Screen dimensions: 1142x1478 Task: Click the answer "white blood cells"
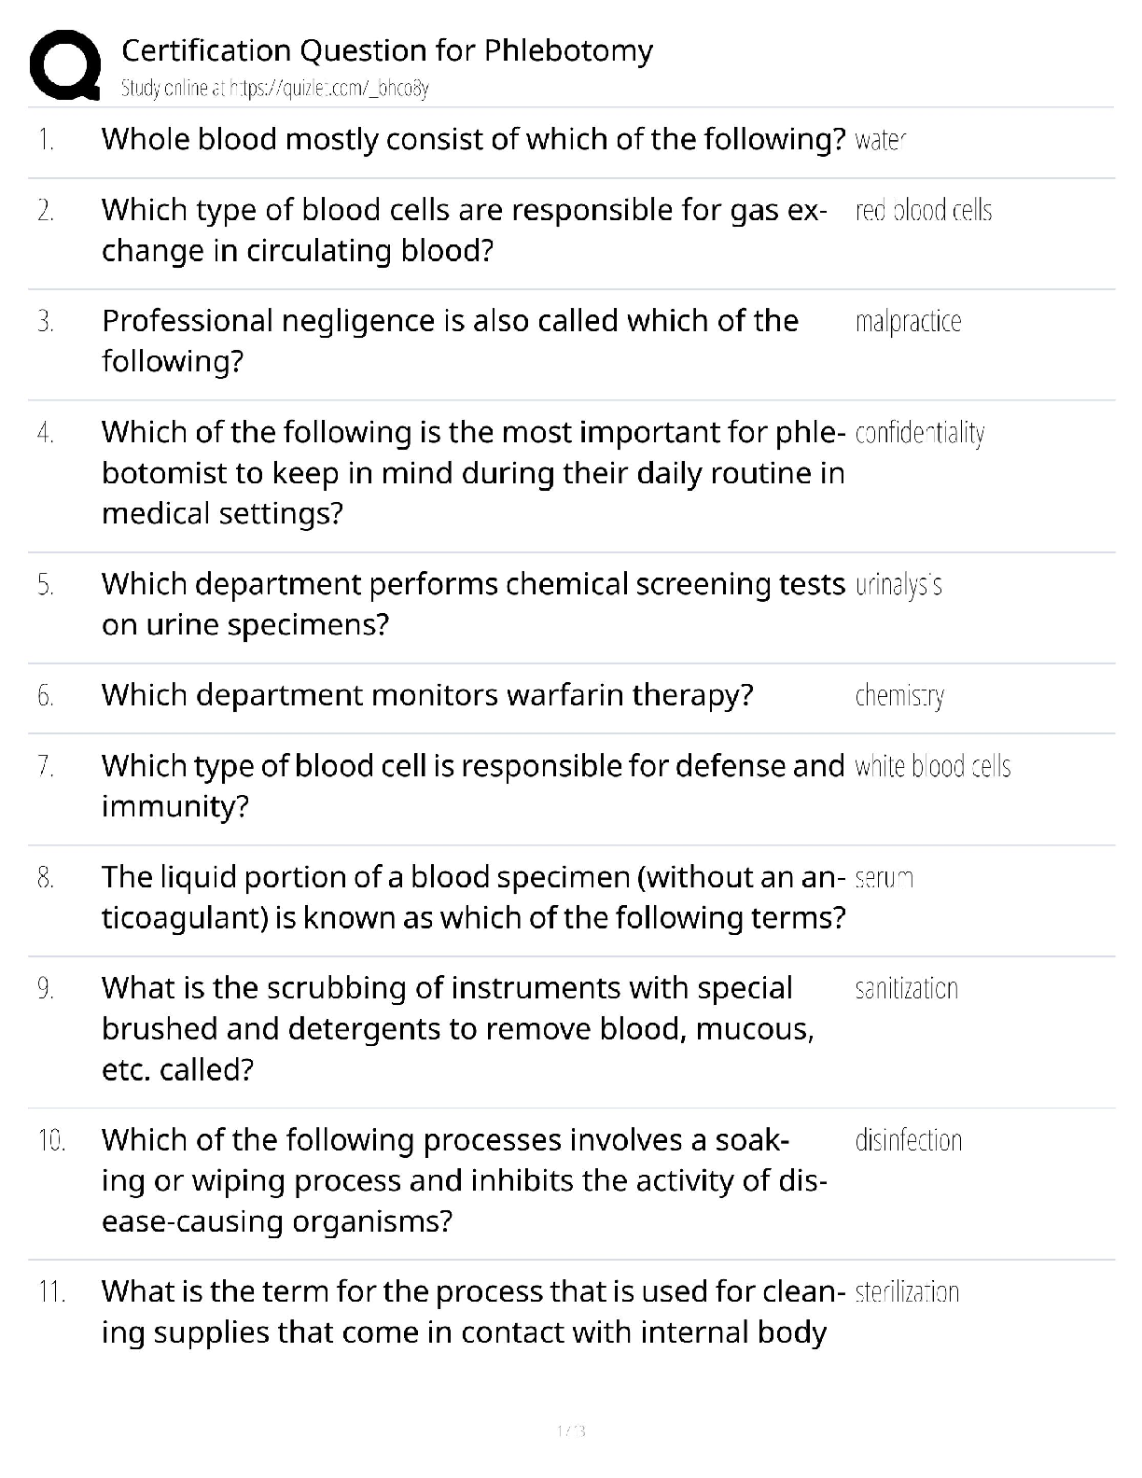point(932,766)
